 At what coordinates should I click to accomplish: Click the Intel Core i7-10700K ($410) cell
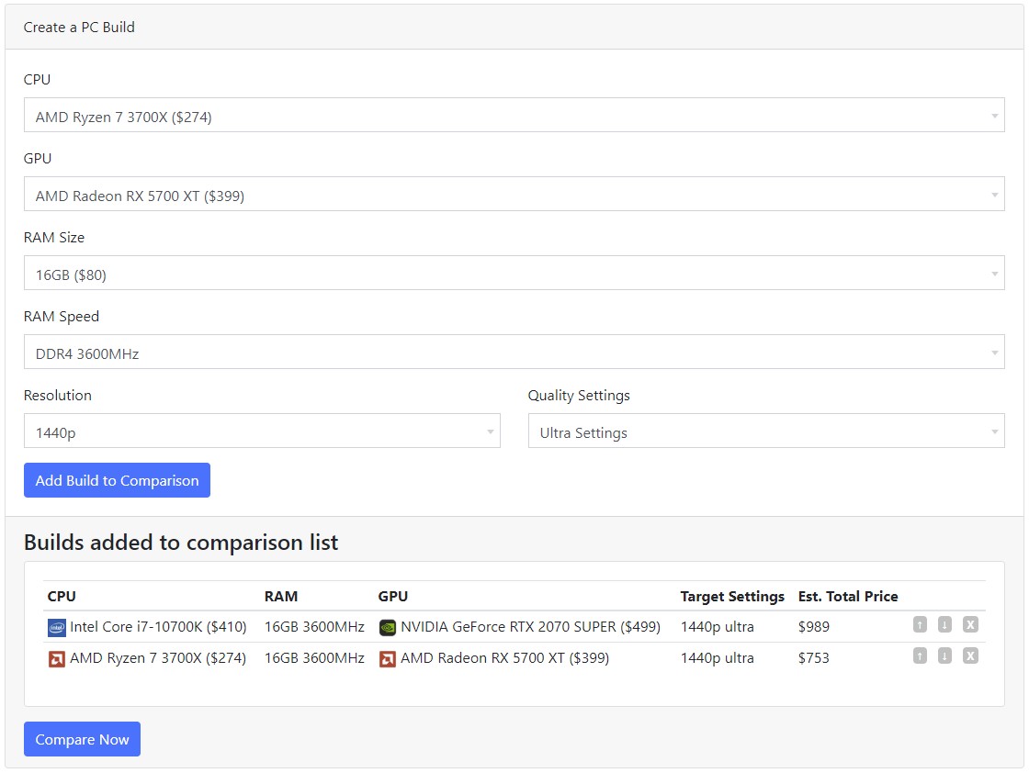pyautogui.click(x=158, y=627)
